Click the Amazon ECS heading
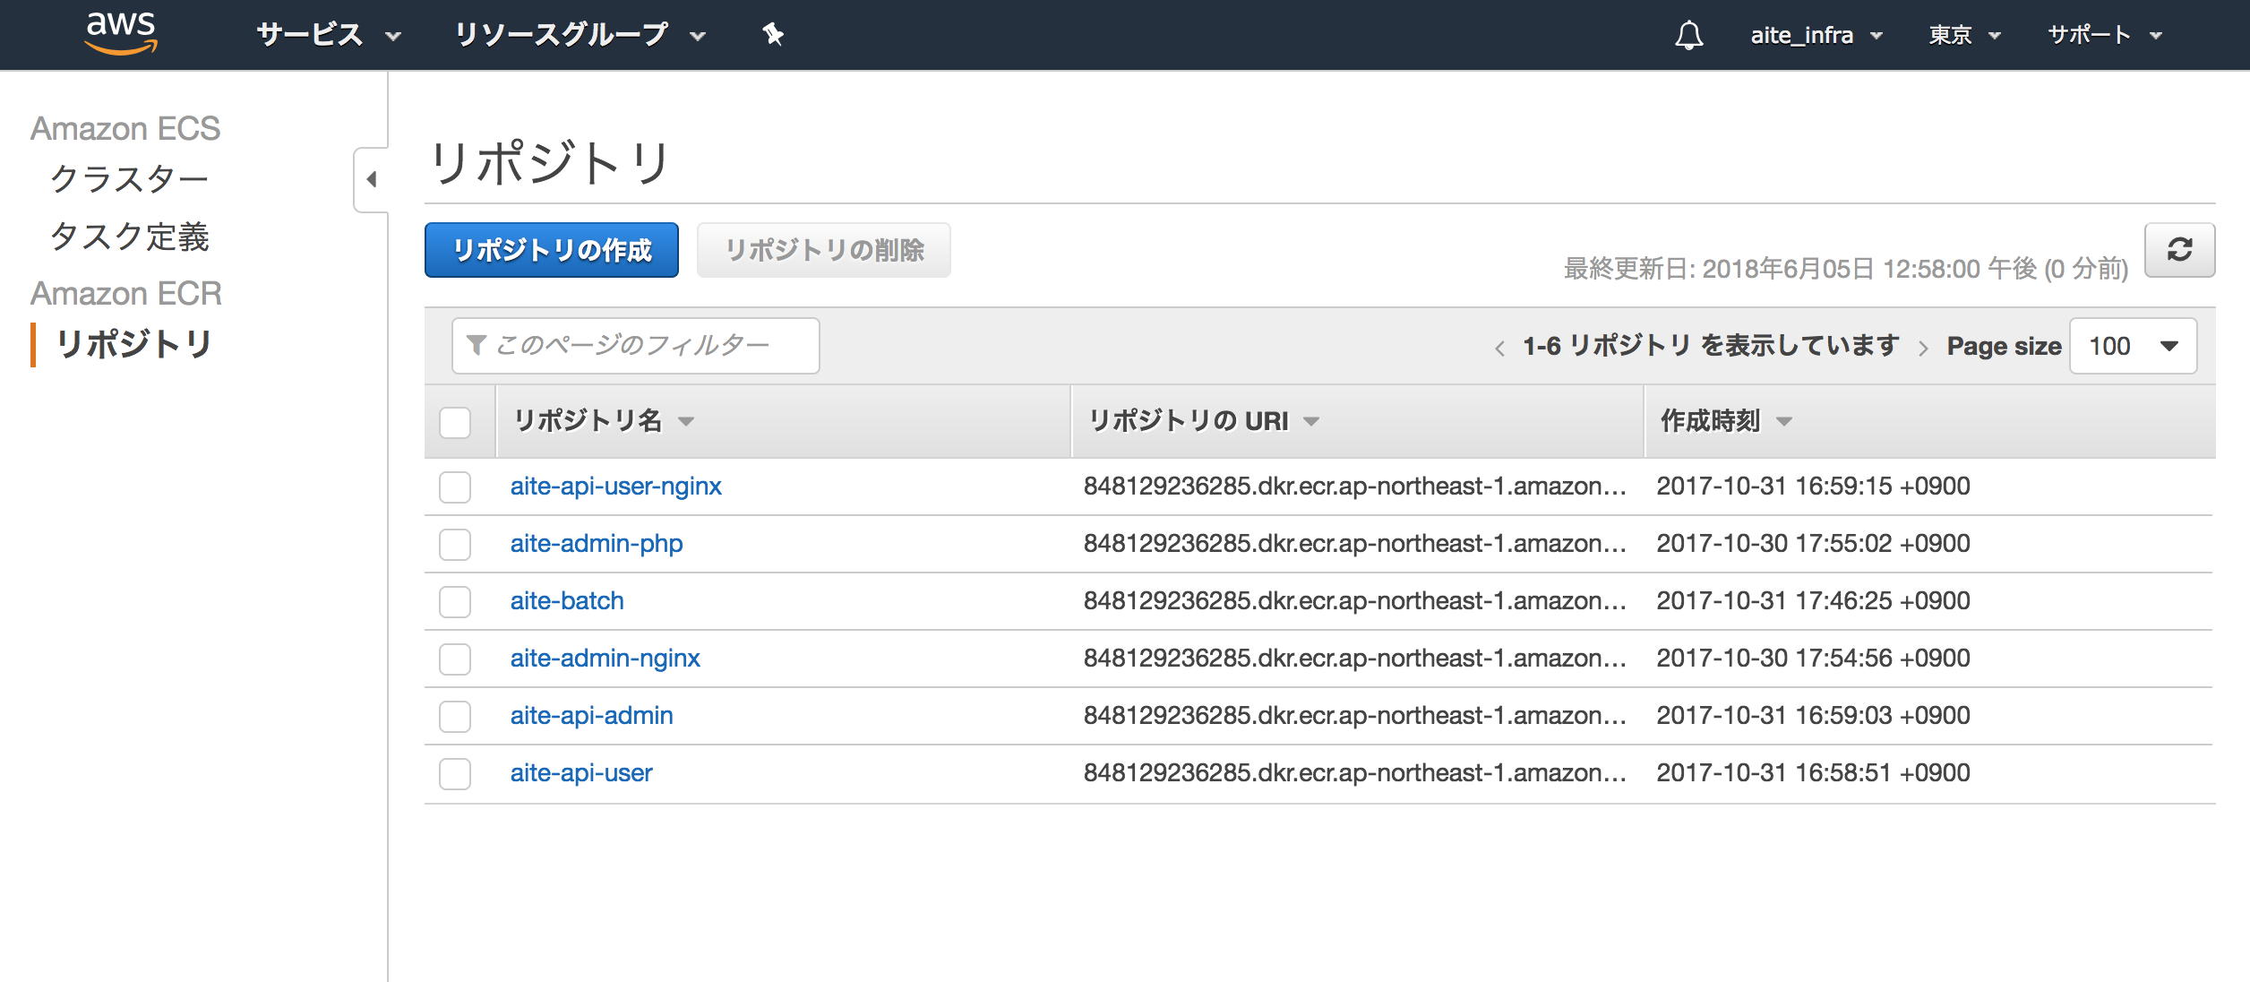 125,129
